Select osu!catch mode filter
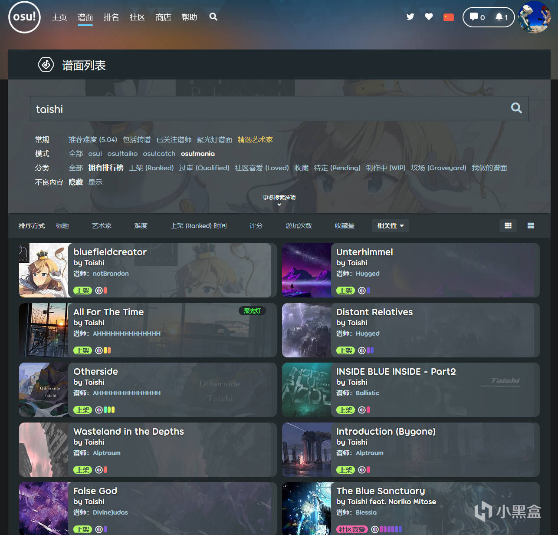This screenshot has width=558, height=535. coord(159,154)
